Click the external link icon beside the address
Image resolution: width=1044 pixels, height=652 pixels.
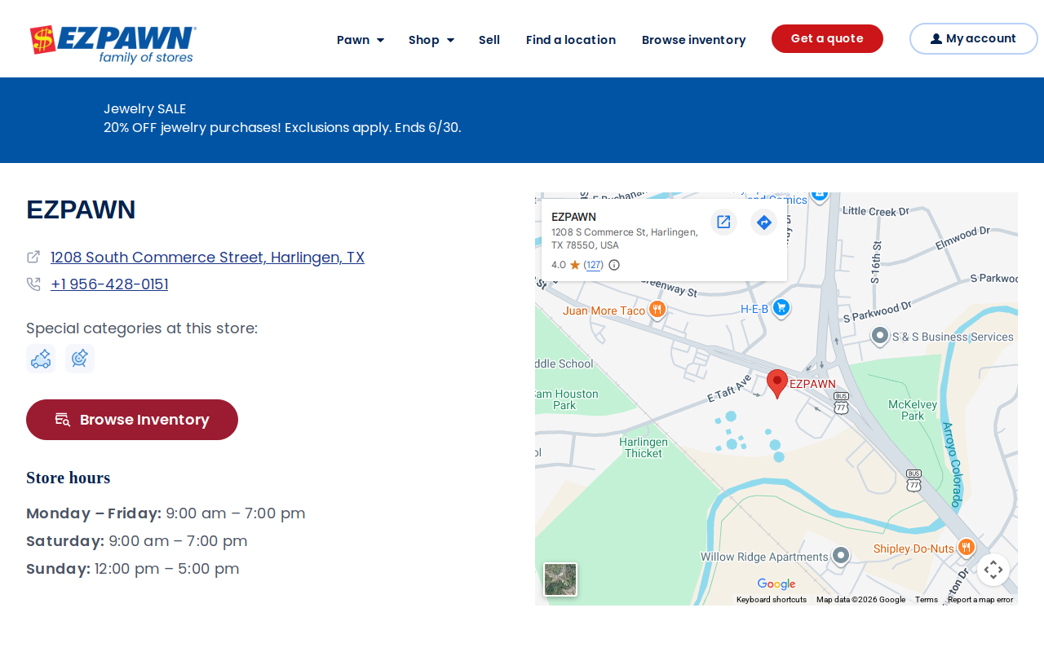tap(33, 257)
